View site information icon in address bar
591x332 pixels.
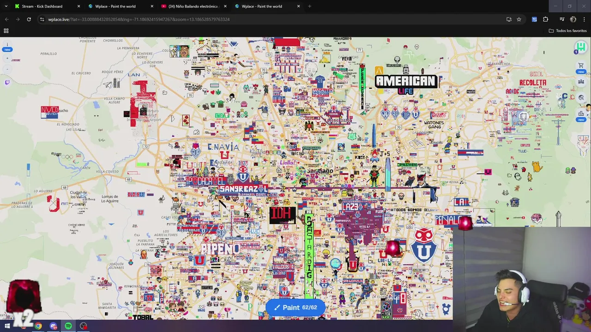tap(42, 19)
